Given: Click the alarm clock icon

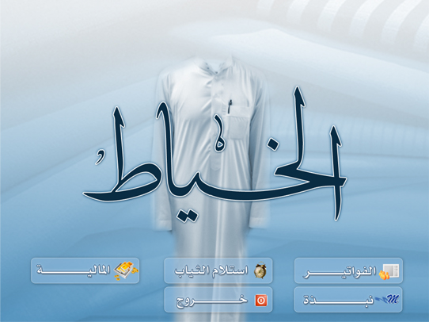Looking at the screenshot, I should pos(260,270).
